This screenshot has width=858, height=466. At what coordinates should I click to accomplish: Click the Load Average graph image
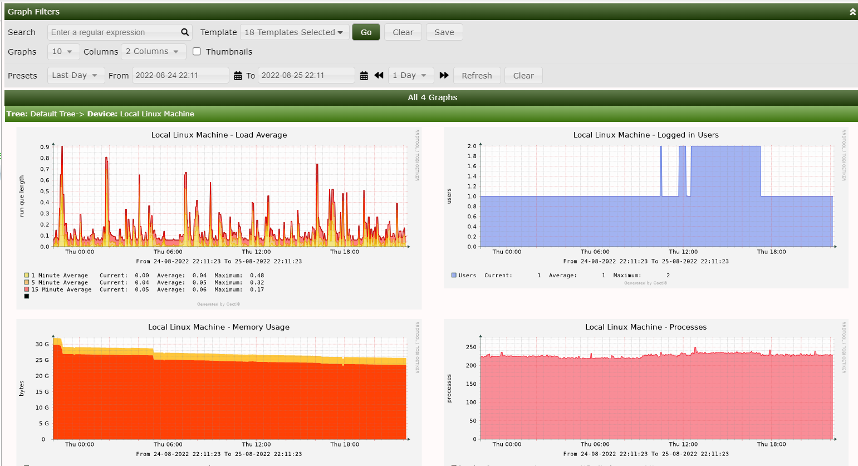pyautogui.click(x=219, y=218)
